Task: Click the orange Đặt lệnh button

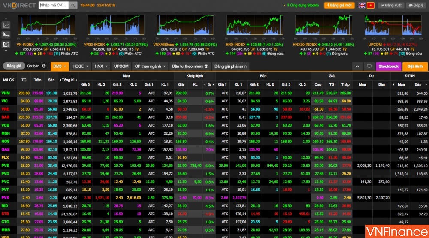Action: pos(415,66)
